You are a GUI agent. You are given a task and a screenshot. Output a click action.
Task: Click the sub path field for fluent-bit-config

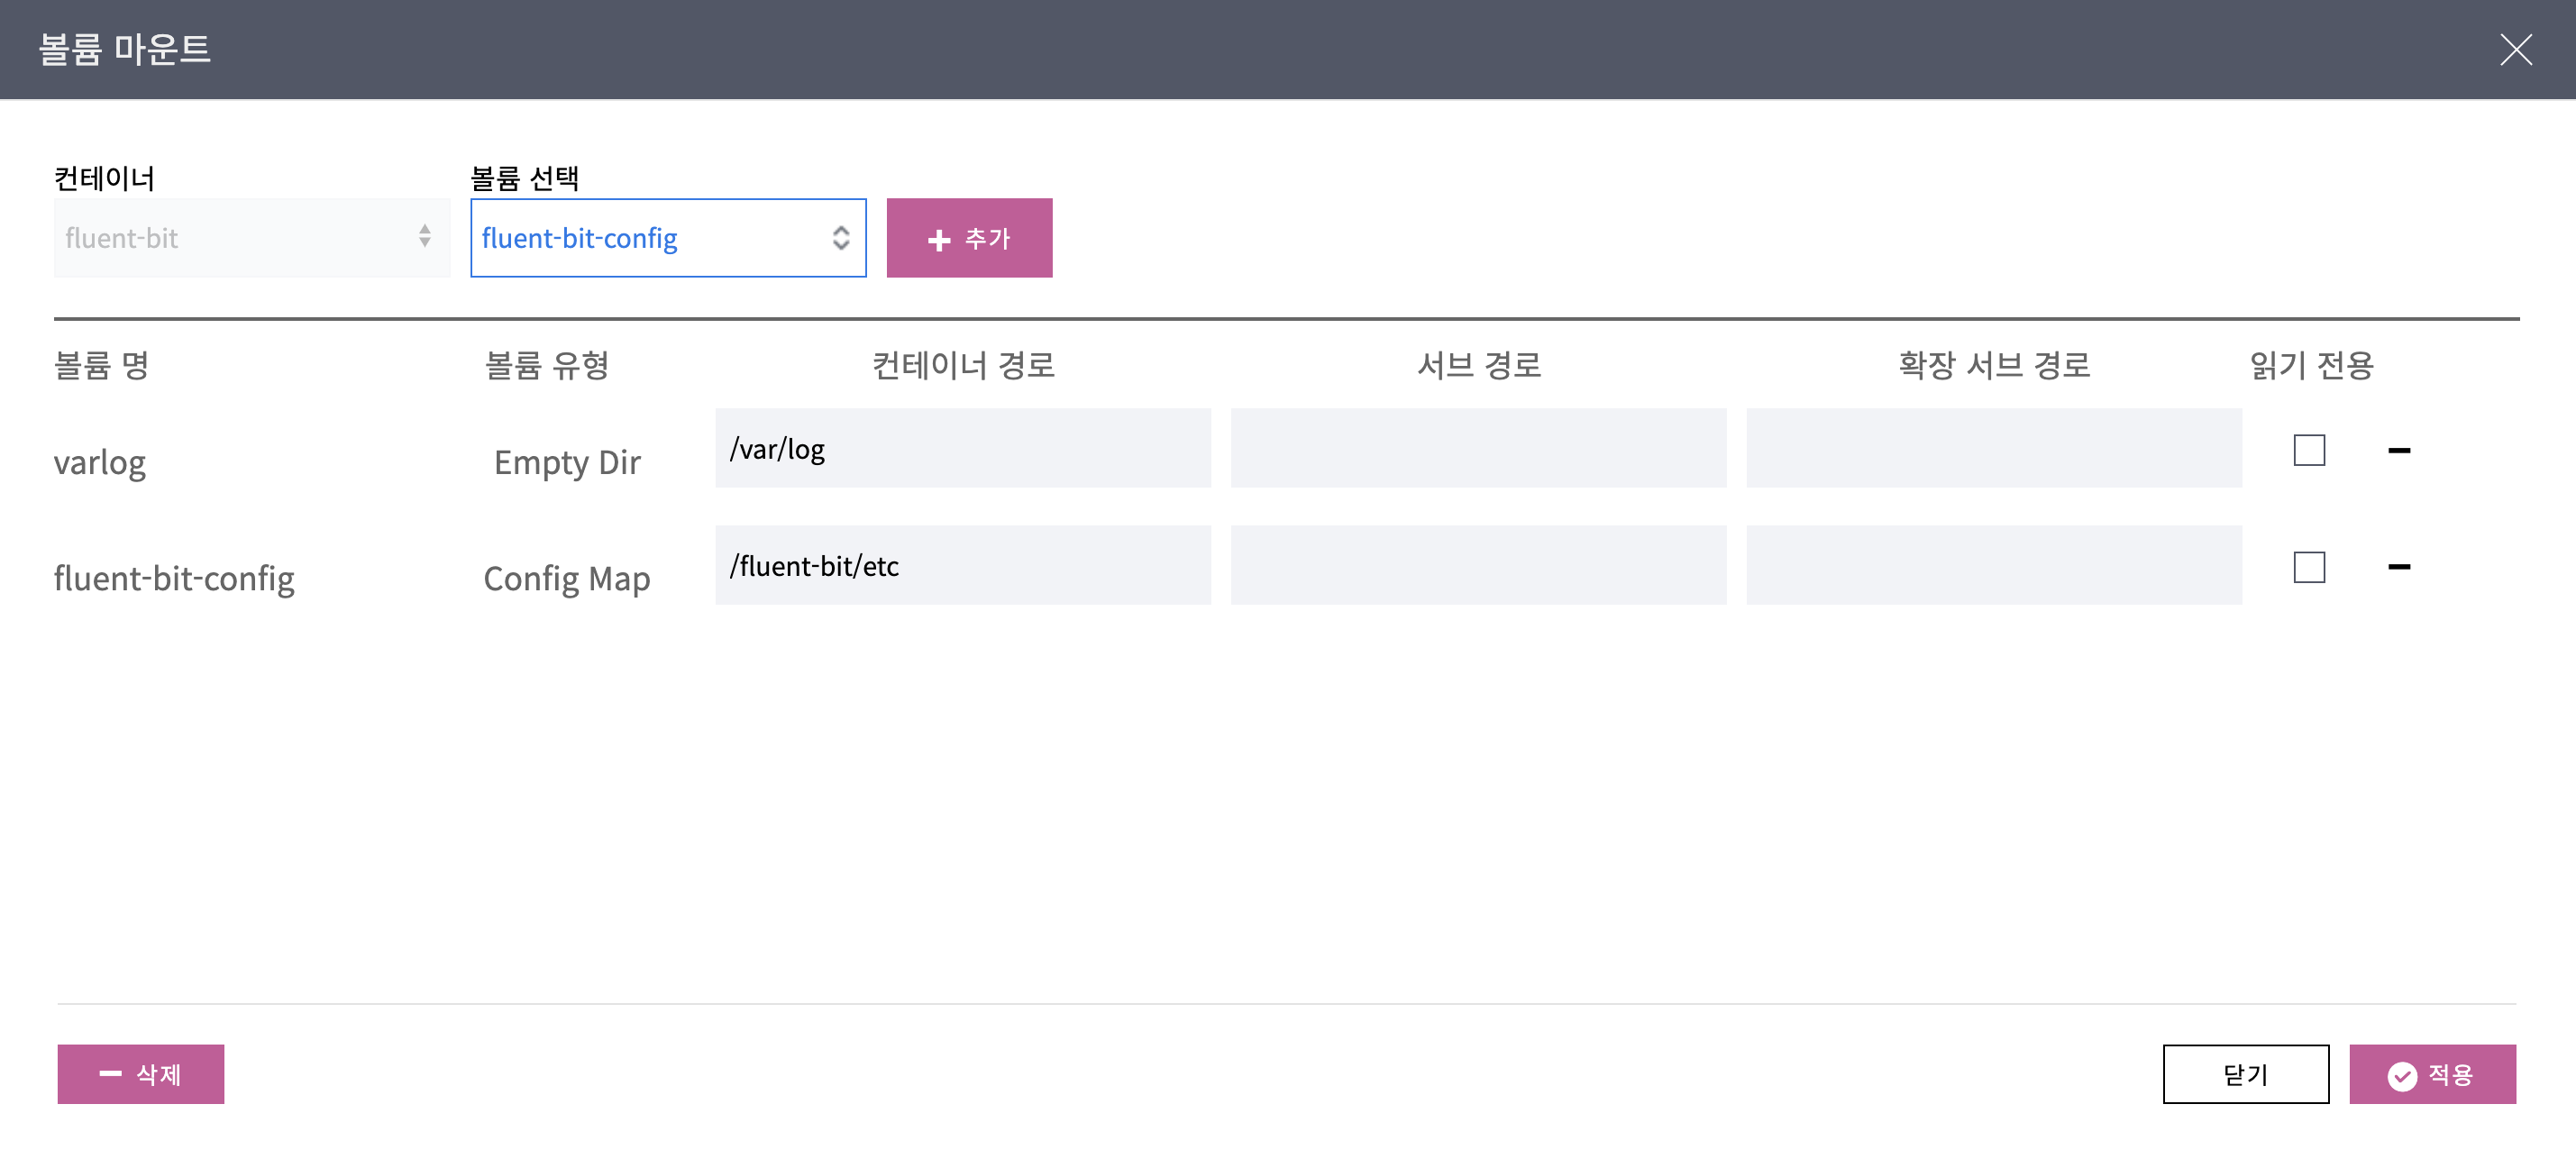pos(1478,565)
